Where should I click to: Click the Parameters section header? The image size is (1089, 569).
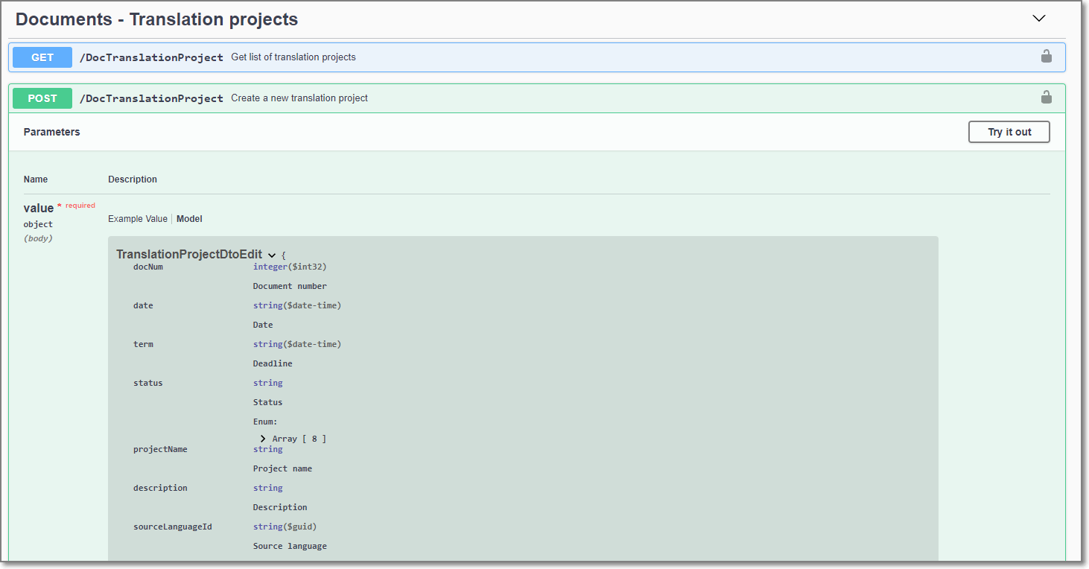pyautogui.click(x=51, y=132)
